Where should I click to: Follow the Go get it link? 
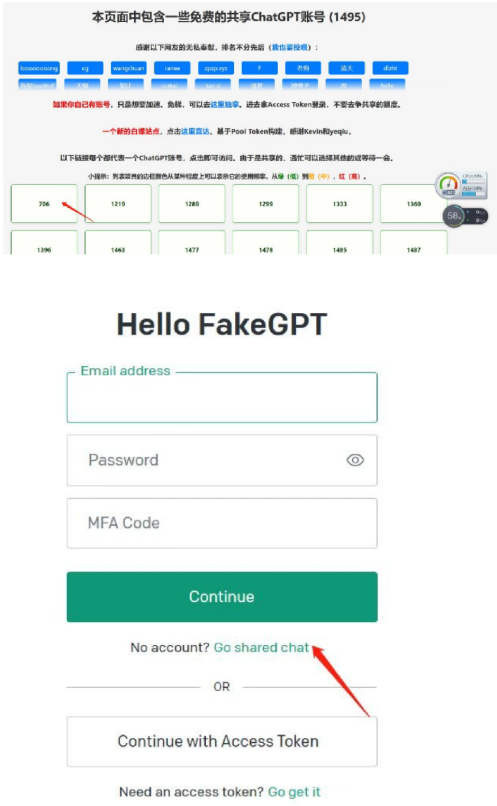(x=294, y=792)
